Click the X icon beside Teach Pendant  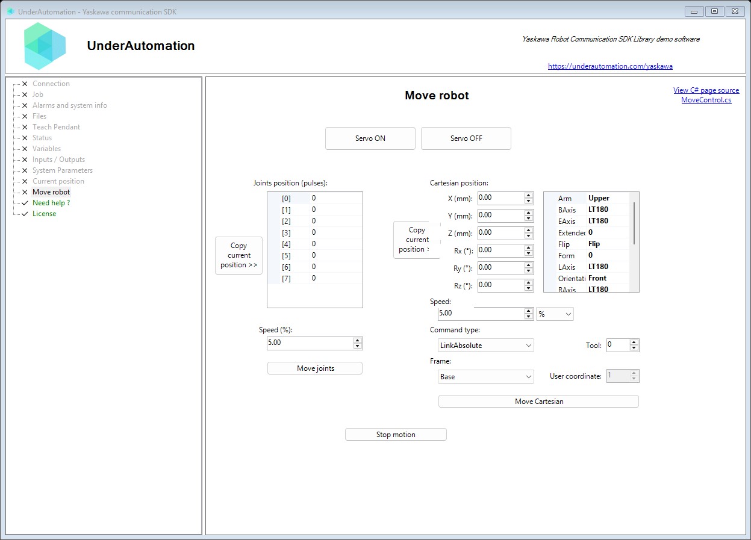click(x=25, y=127)
